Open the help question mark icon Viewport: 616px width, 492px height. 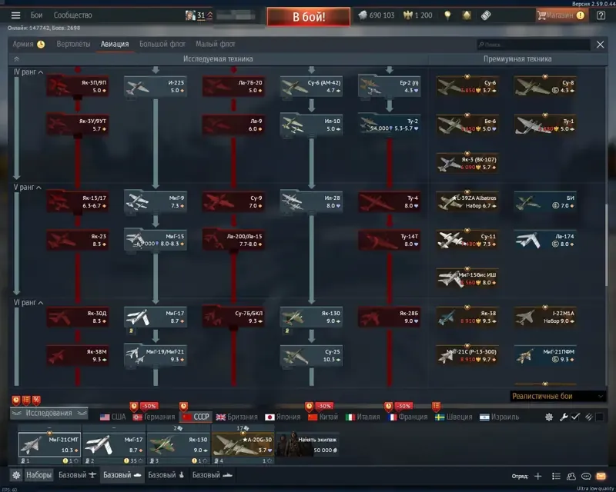(601, 15)
